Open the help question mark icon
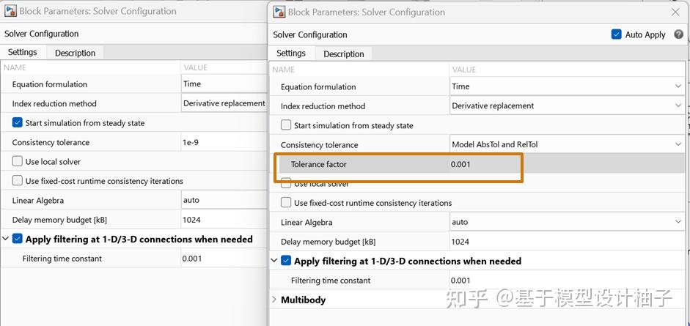 pyautogui.click(x=678, y=34)
